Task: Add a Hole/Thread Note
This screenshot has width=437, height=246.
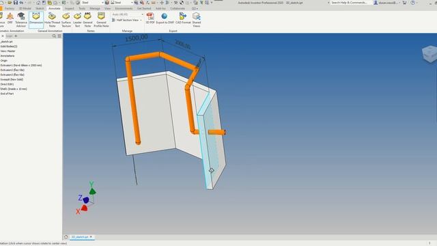Action: [x=52, y=20]
